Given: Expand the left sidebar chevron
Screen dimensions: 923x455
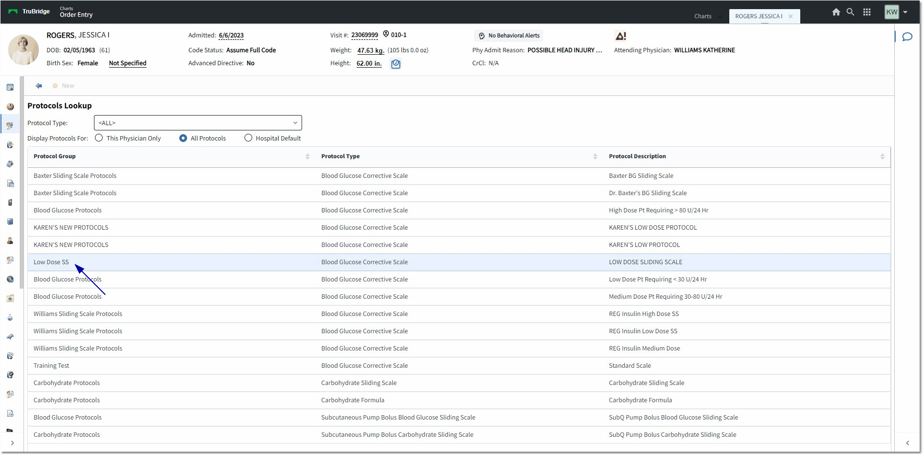Looking at the screenshot, I should click(x=12, y=443).
